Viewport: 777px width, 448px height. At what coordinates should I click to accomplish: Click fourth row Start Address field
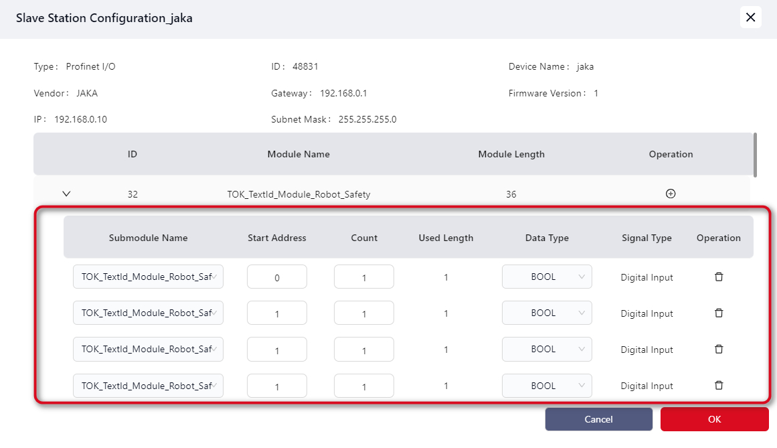(276, 386)
